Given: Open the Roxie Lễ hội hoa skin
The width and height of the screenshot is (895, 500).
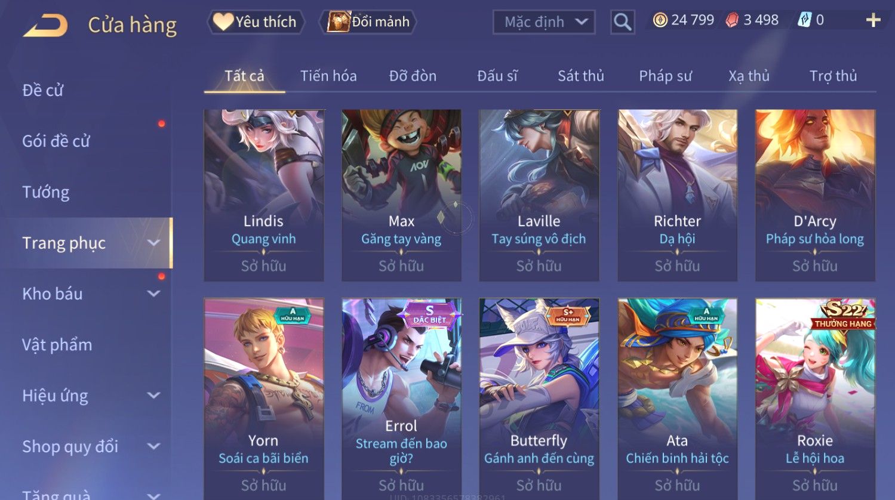Looking at the screenshot, I should pyautogui.click(x=815, y=399).
